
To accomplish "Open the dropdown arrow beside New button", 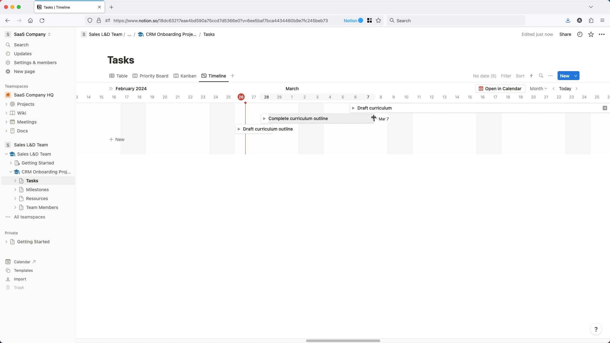I will tap(576, 76).
